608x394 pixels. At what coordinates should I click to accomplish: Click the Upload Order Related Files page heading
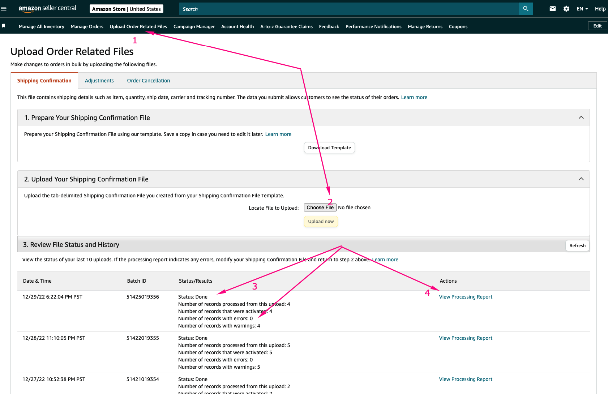[72, 52]
